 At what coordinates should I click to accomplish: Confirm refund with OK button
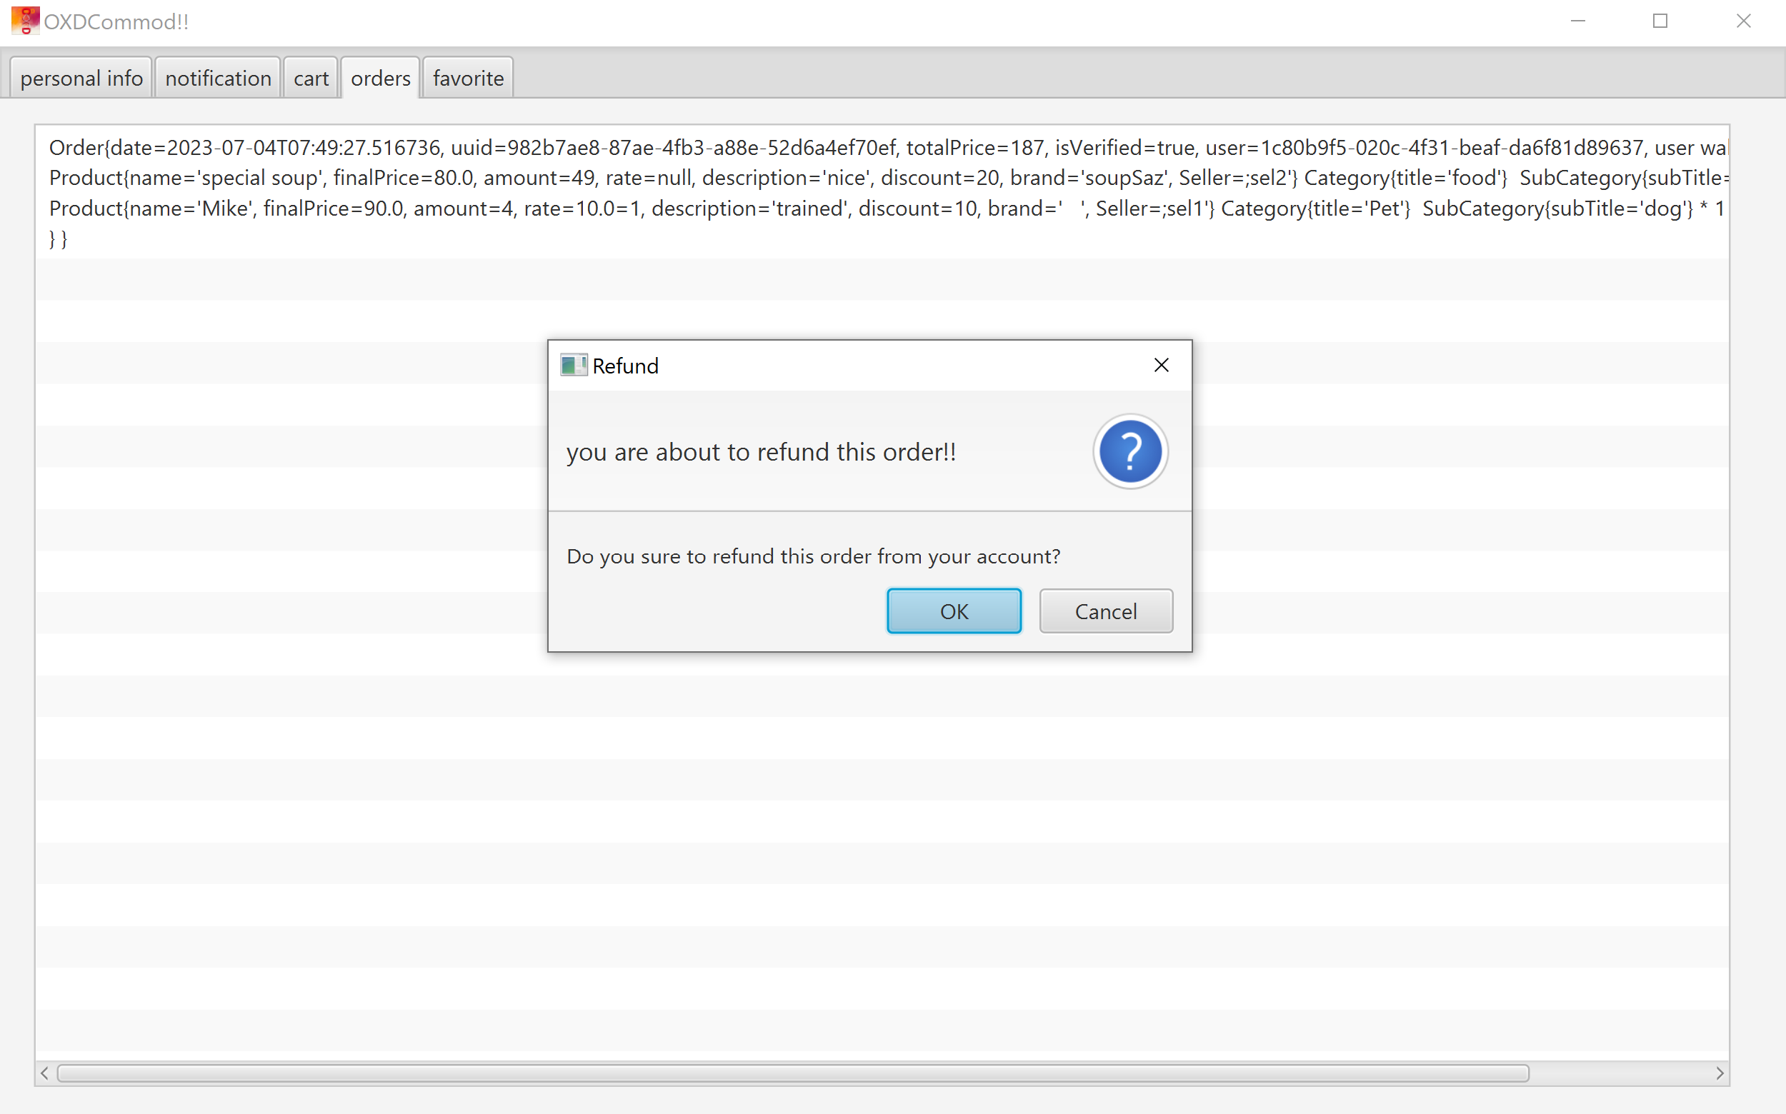tap(953, 611)
